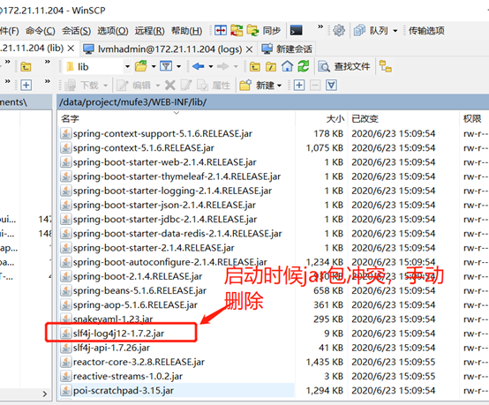Viewport: 489px width, 405px height.
Task: Click the 传输选项 transfer options button
Action: (426, 31)
